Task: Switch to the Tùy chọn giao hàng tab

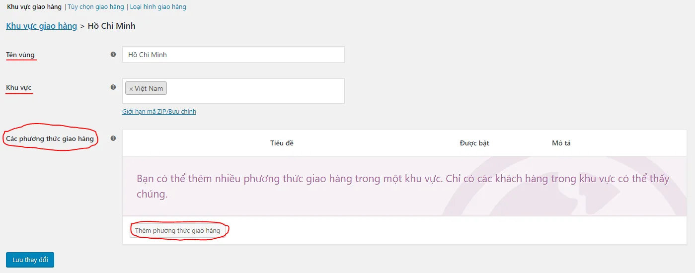Action: pyautogui.click(x=95, y=7)
